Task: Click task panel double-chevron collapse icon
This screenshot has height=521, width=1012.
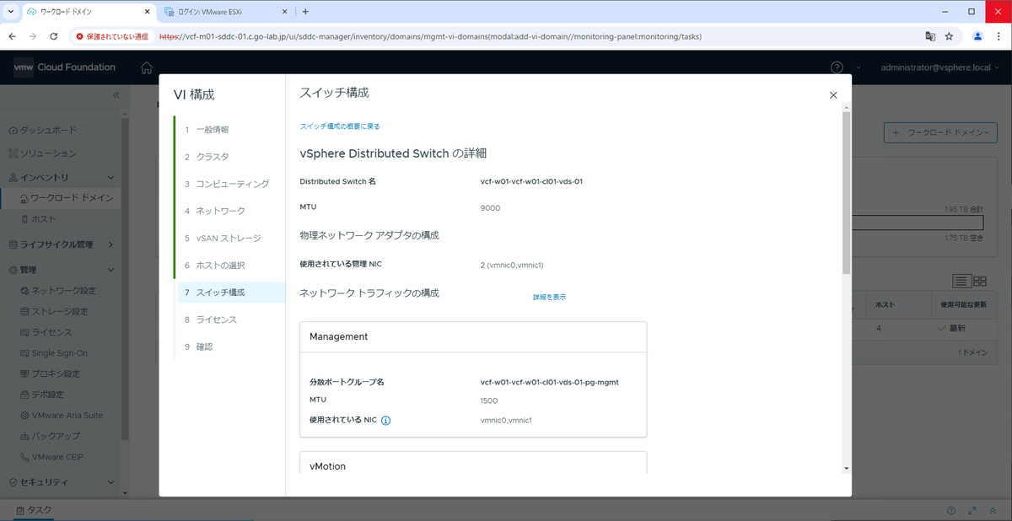Action: (992, 511)
